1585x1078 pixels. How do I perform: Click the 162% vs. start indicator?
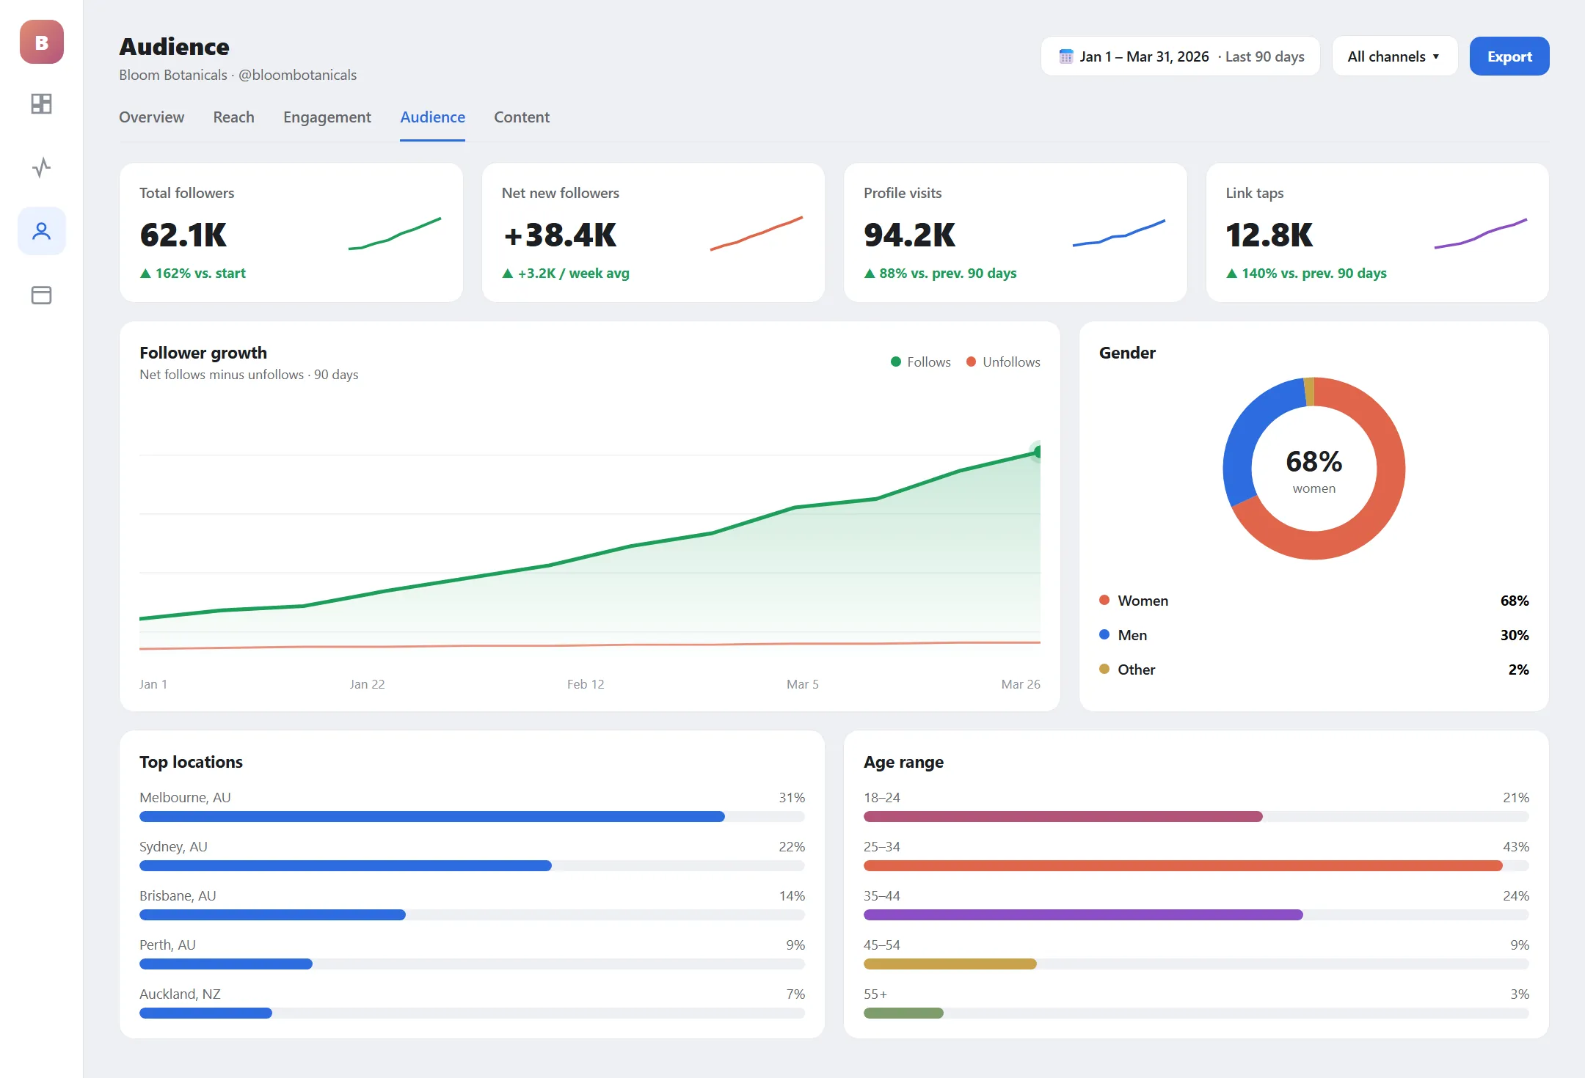192,274
